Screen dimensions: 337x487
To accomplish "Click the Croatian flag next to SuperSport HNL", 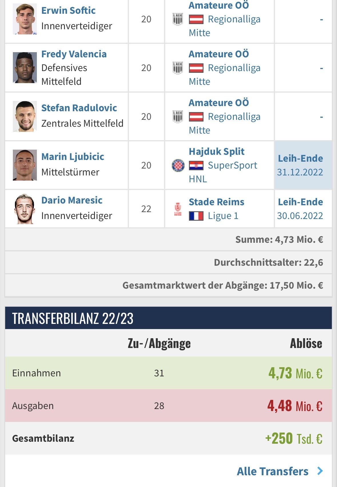I will coord(196,166).
